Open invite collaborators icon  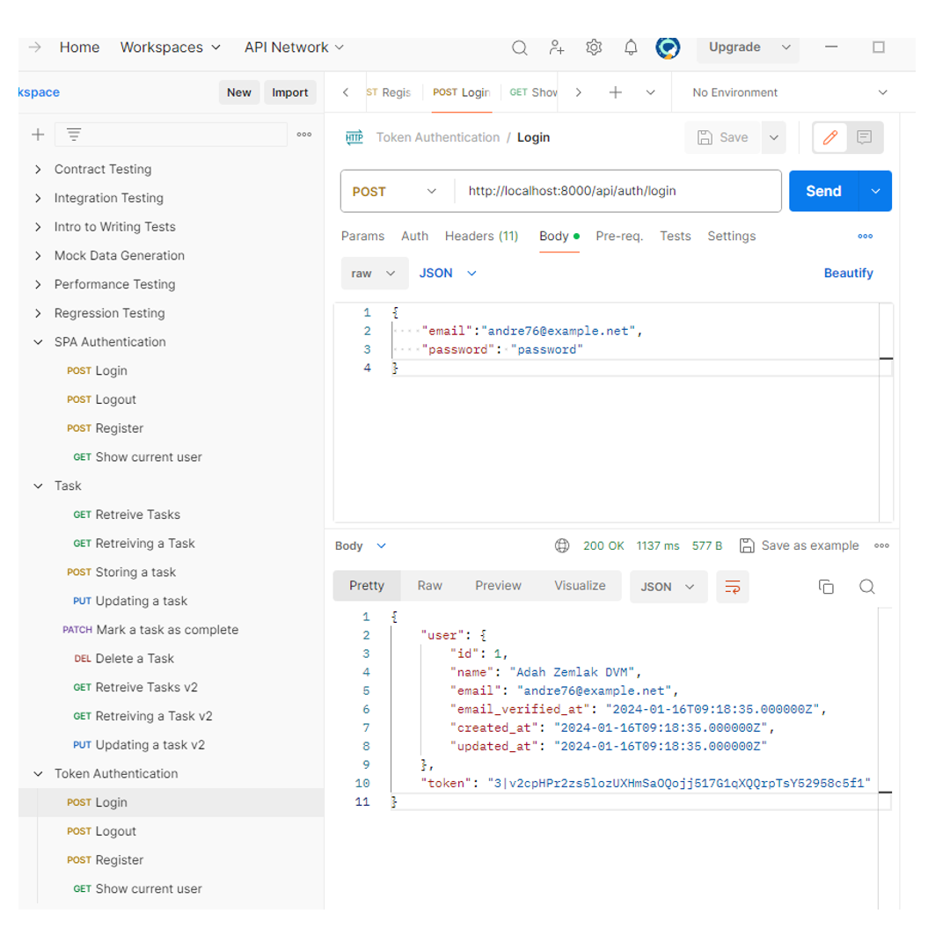556,47
